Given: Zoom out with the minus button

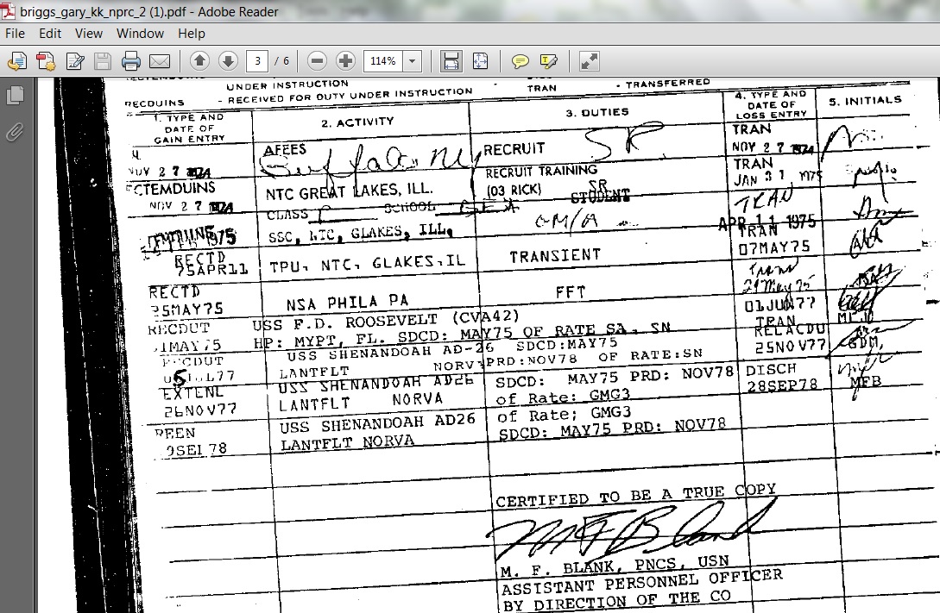Looking at the screenshot, I should coord(317,61).
